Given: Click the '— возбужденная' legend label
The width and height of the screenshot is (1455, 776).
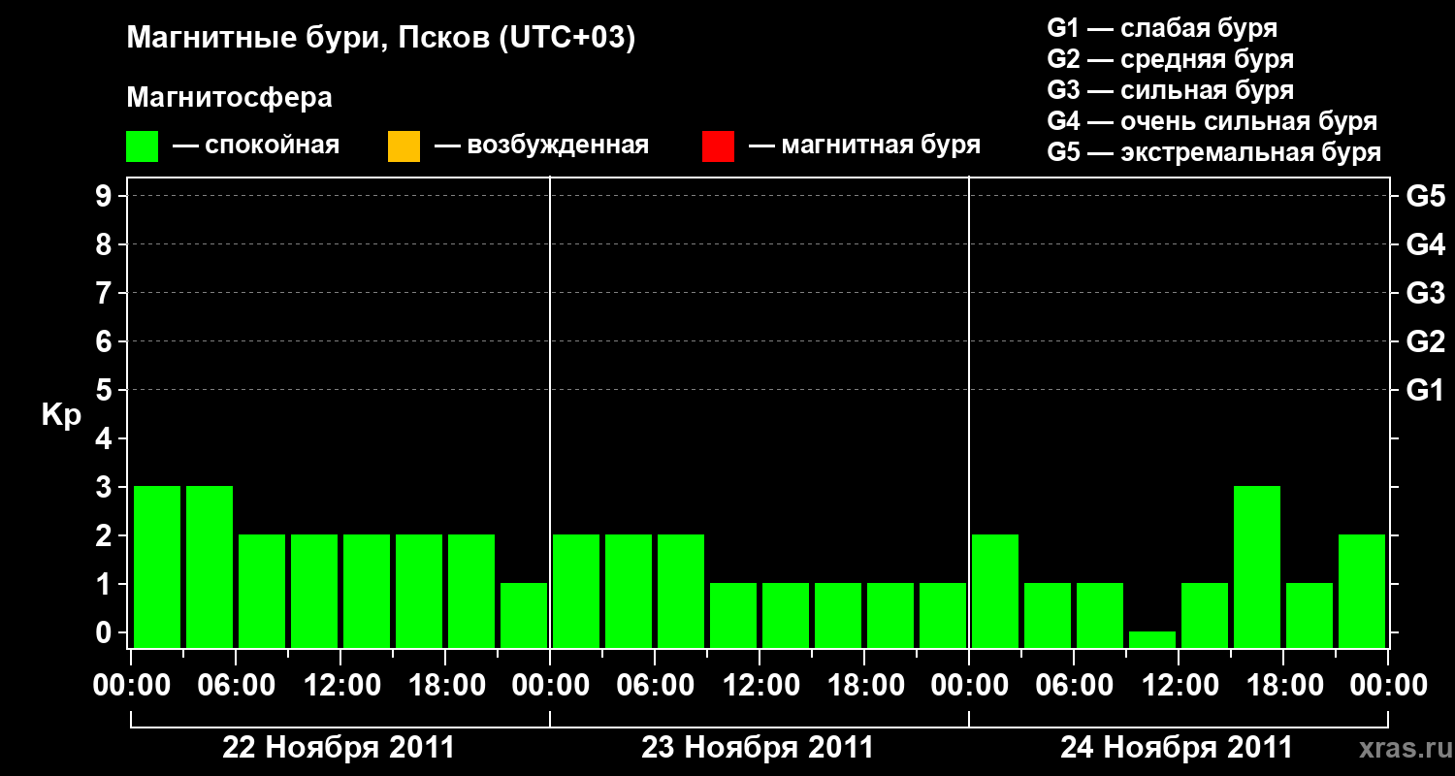Looking at the screenshot, I should pyautogui.click(x=541, y=145).
